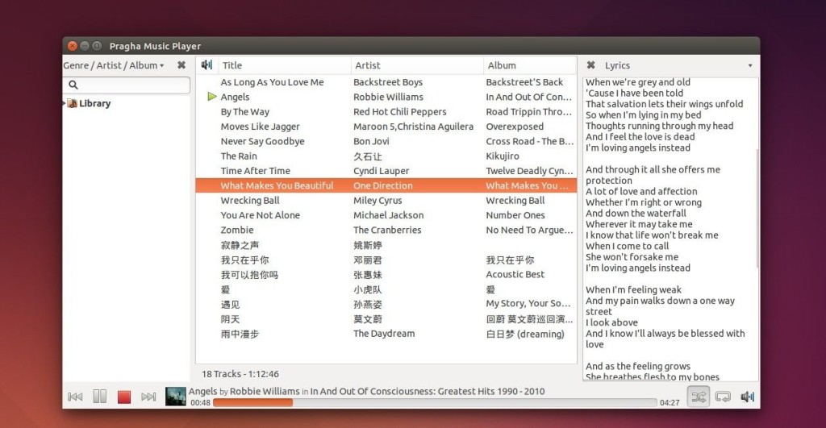826x428 pixels.
Task: Close the Lyrics sidebar panel
Action: point(591,65)
